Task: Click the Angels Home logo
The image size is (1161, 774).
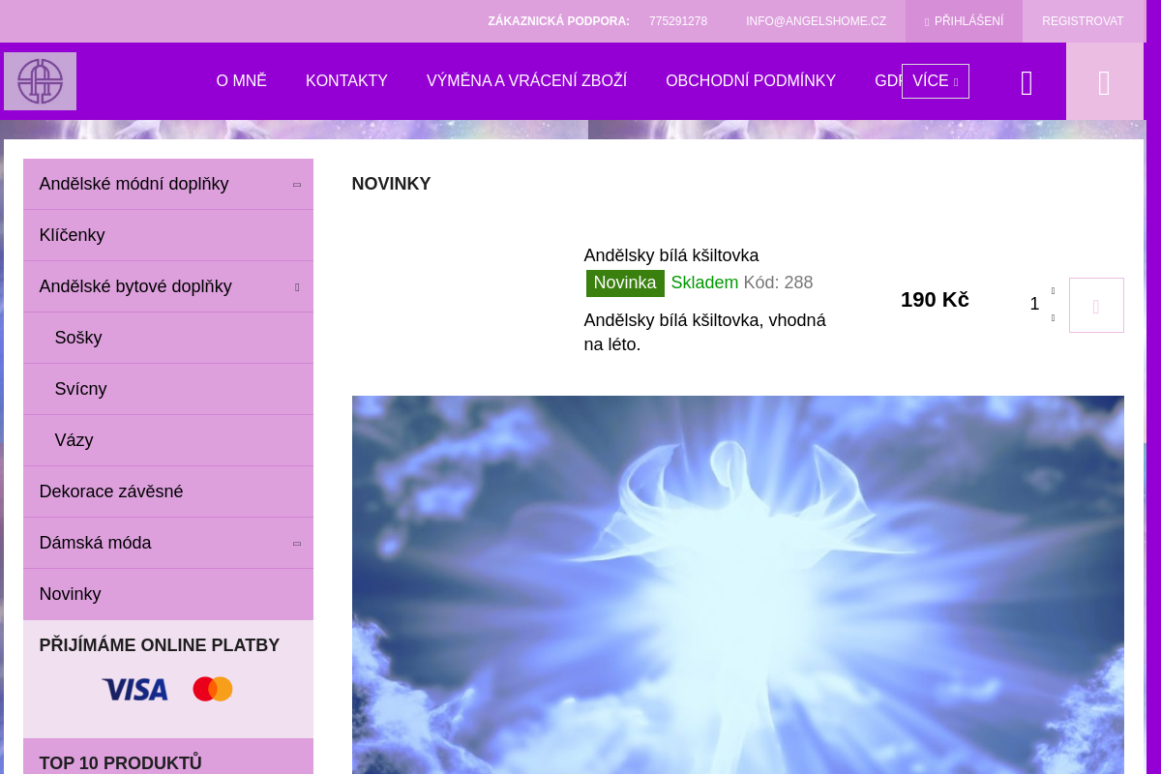Action: (40, 81)
